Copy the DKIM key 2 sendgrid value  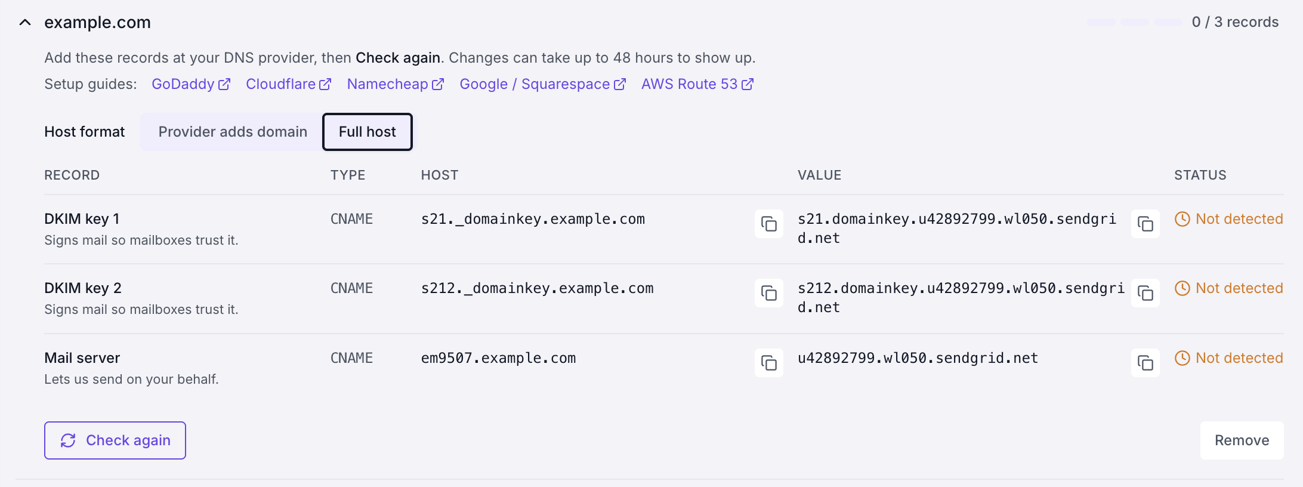click(x=1145, y=293)
